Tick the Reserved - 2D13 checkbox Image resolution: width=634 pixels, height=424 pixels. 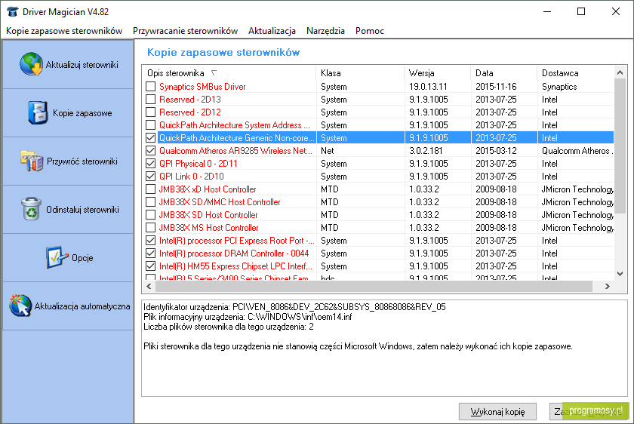coord(150,100)
